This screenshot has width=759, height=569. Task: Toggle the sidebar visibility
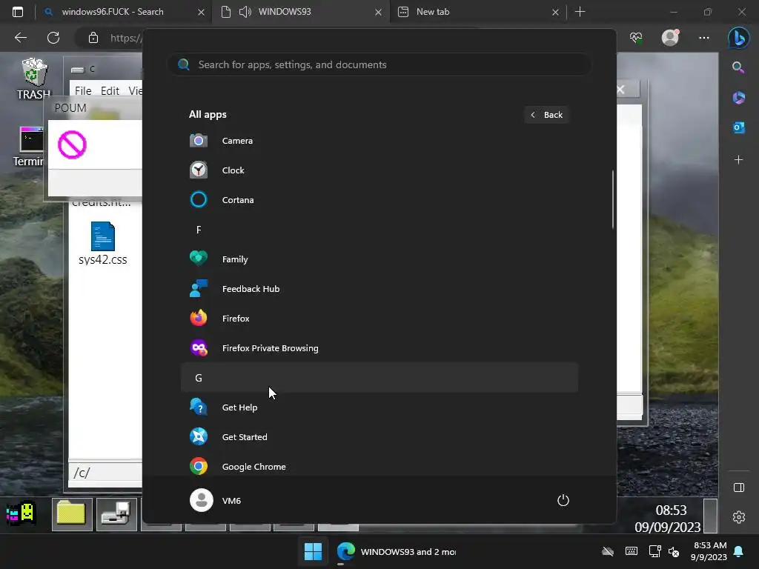[739, 488]
